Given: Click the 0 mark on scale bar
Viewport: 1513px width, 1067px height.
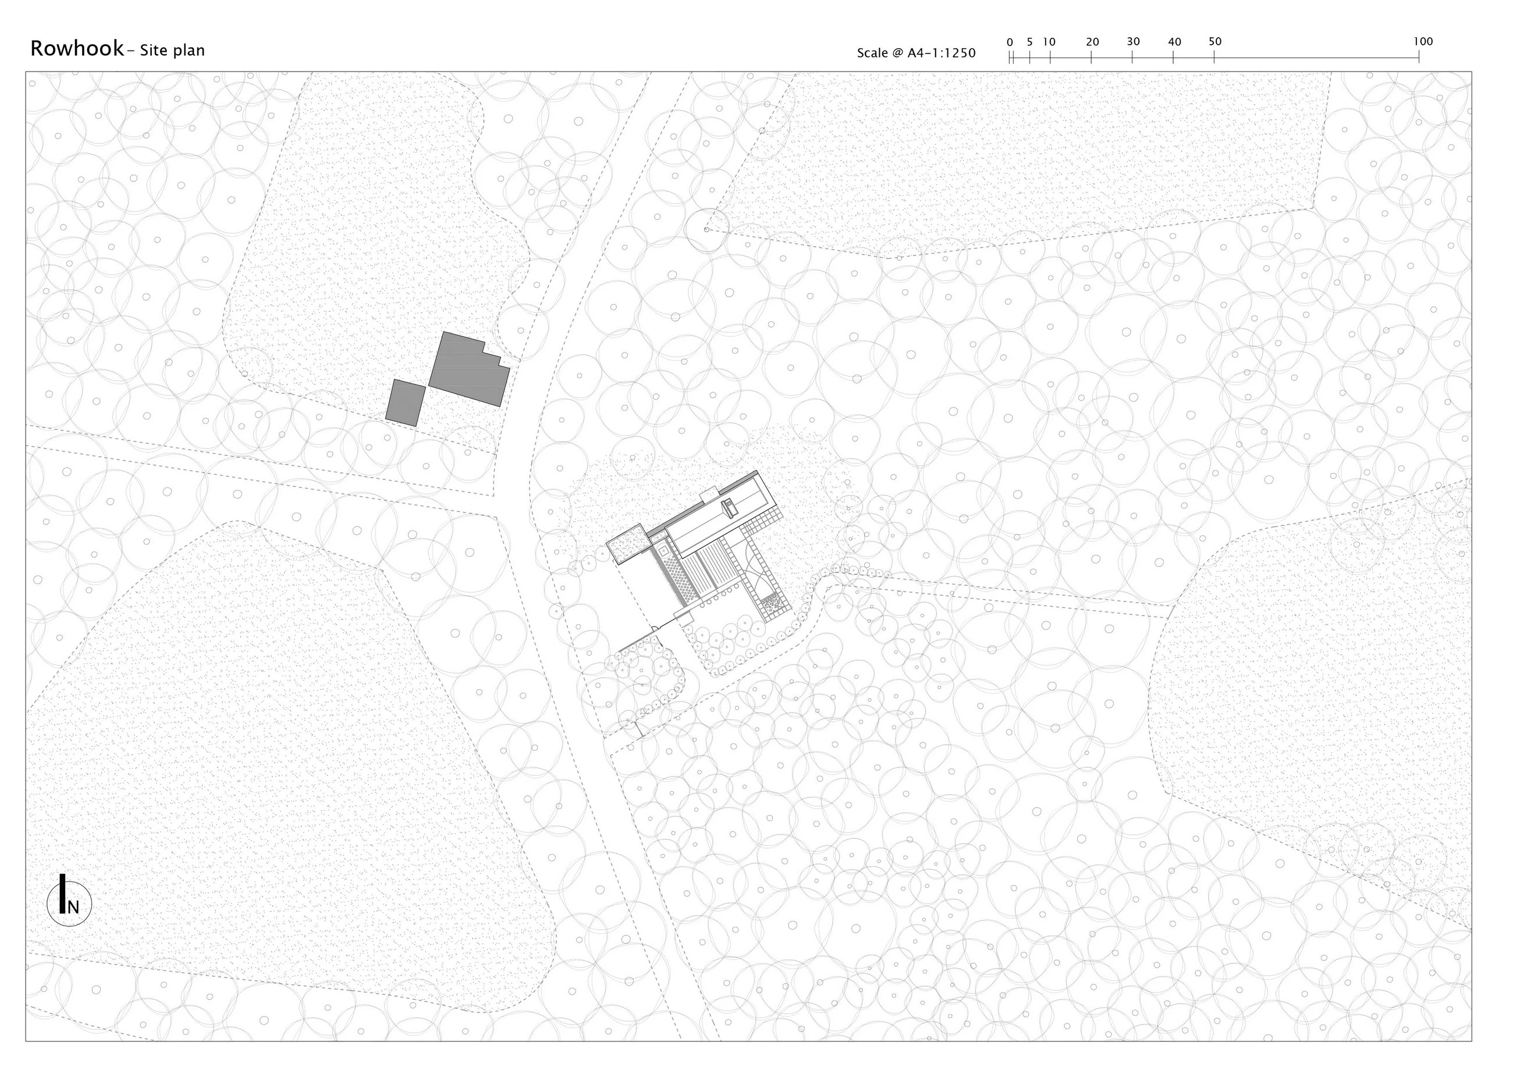Looking at the screenshot, I should 1010,42.
